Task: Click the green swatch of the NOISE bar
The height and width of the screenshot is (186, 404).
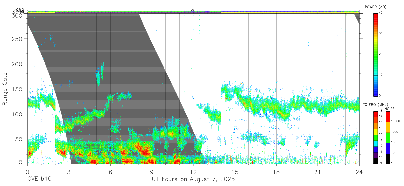Action: 388,138
